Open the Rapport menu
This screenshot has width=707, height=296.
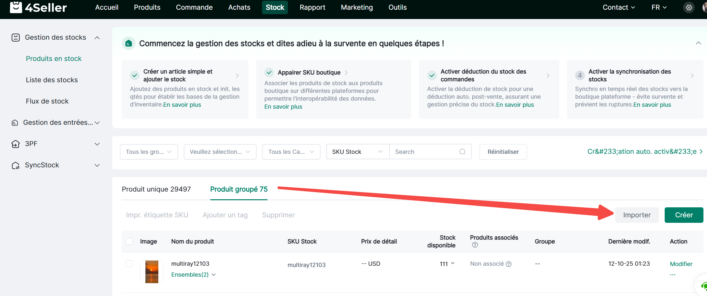pyautogui.click(x=312, y=7)
